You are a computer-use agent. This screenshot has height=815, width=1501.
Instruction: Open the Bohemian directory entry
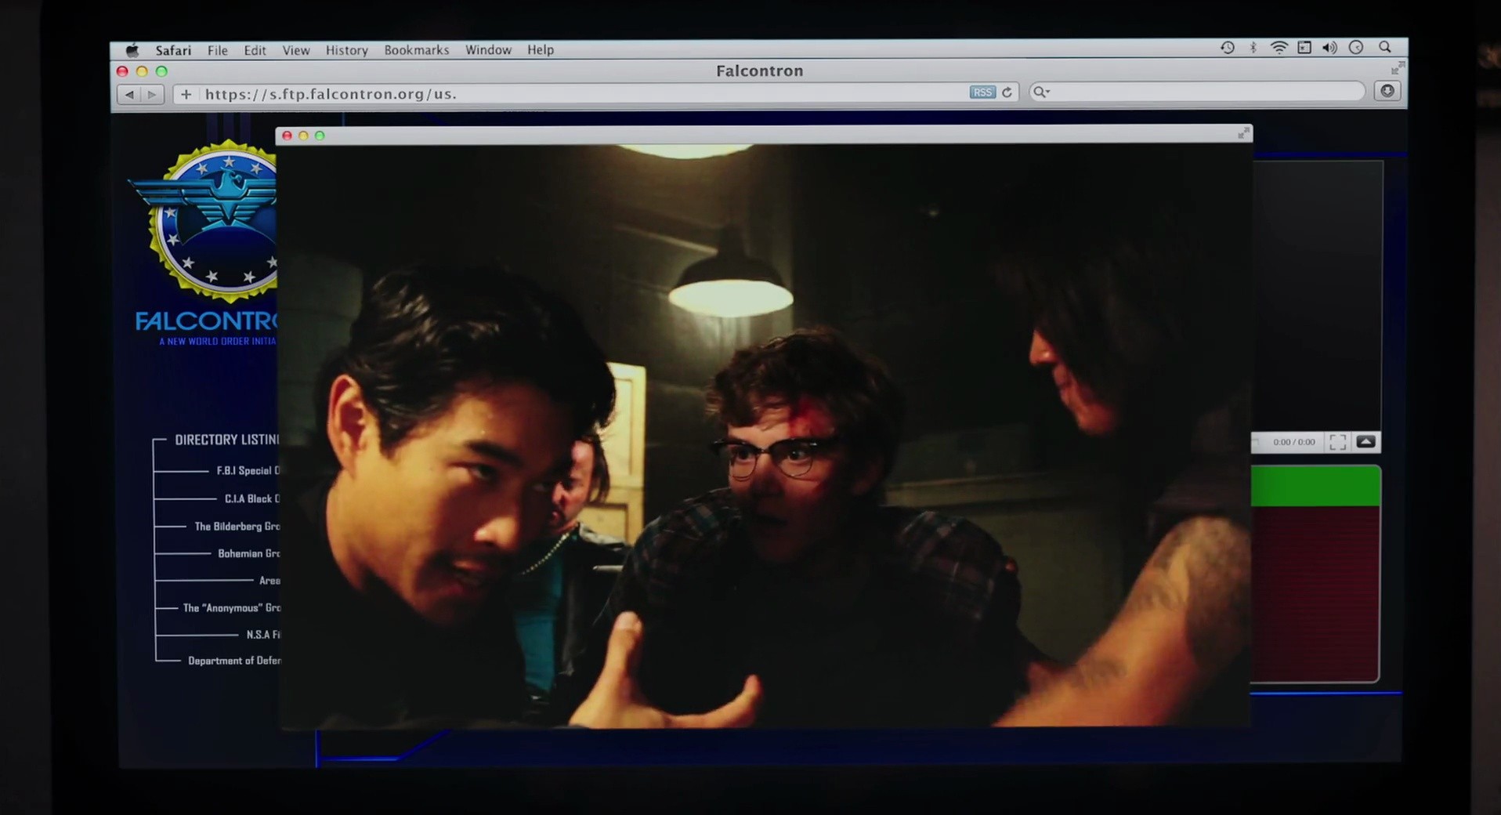point(248,553)
